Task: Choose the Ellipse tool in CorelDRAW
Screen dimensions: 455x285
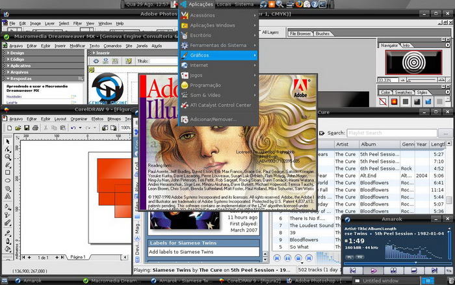Action: pyautogui.click(x=7, y=180)
